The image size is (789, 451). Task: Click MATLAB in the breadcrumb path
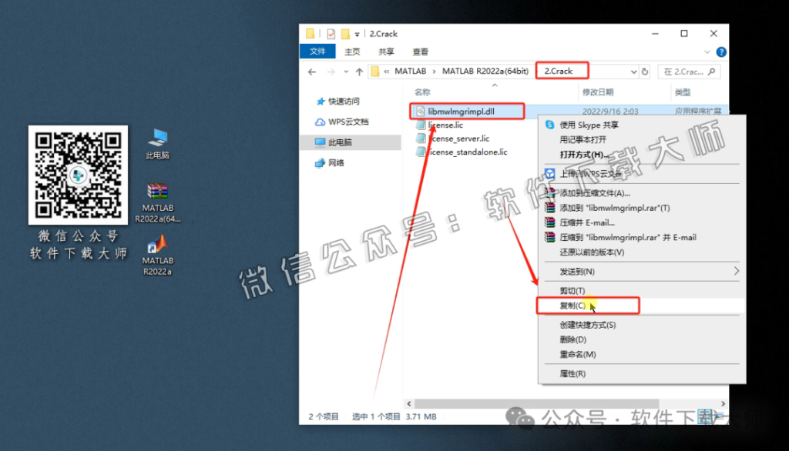pos(411,70)
